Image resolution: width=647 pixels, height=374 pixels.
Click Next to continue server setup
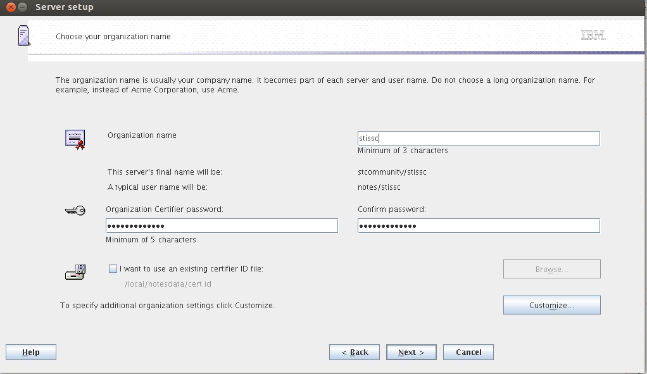(411, 352)
